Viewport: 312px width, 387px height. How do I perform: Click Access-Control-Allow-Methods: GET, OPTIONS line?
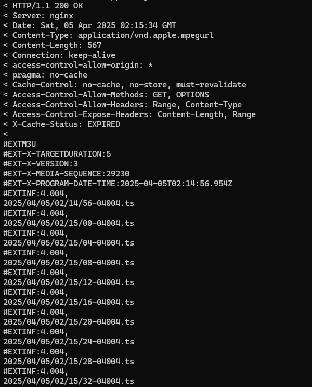click(x=106, y=95)
